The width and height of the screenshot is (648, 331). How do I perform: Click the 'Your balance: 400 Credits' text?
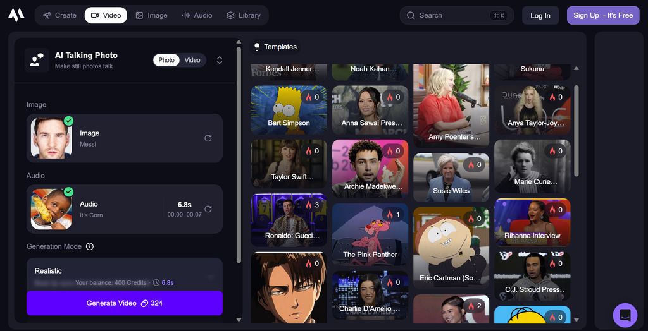click(x=111, y=283)
